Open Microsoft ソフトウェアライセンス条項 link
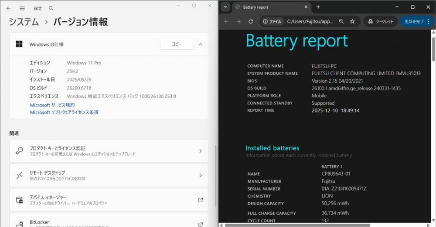The image size is (436, 227). point(64,112)
